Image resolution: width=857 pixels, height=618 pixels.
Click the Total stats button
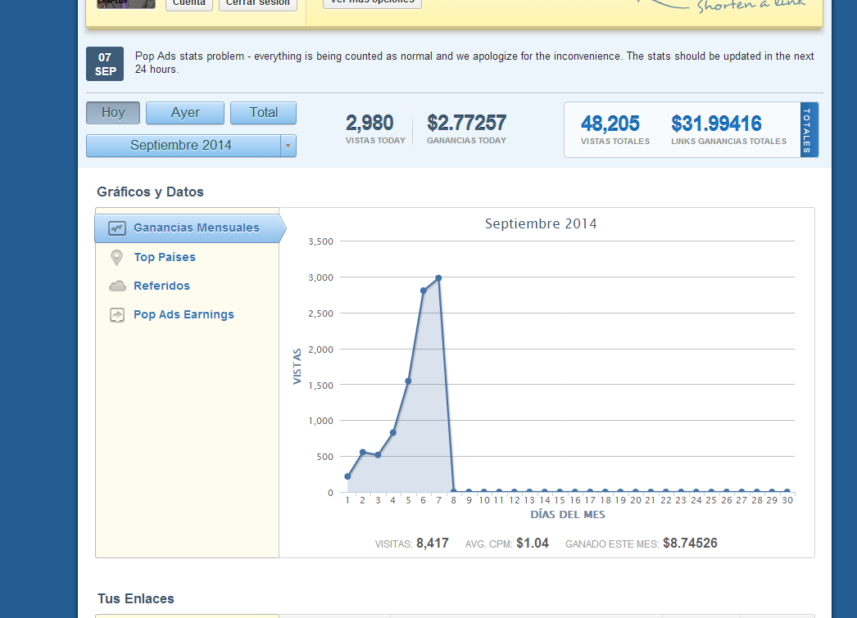coord(264,113)
